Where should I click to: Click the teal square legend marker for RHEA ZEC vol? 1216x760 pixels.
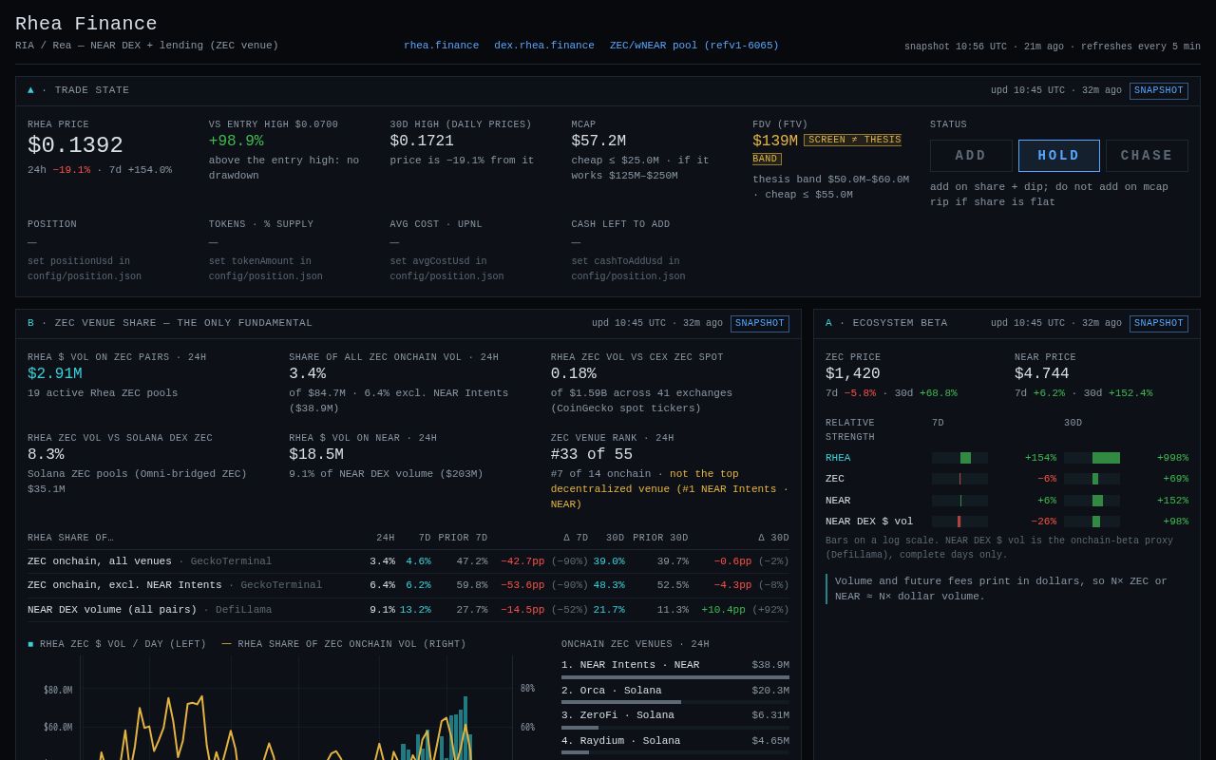pos(30,644)
